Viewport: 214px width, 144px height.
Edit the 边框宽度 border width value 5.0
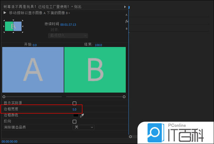pyautogui.click(x=74, y=109)
